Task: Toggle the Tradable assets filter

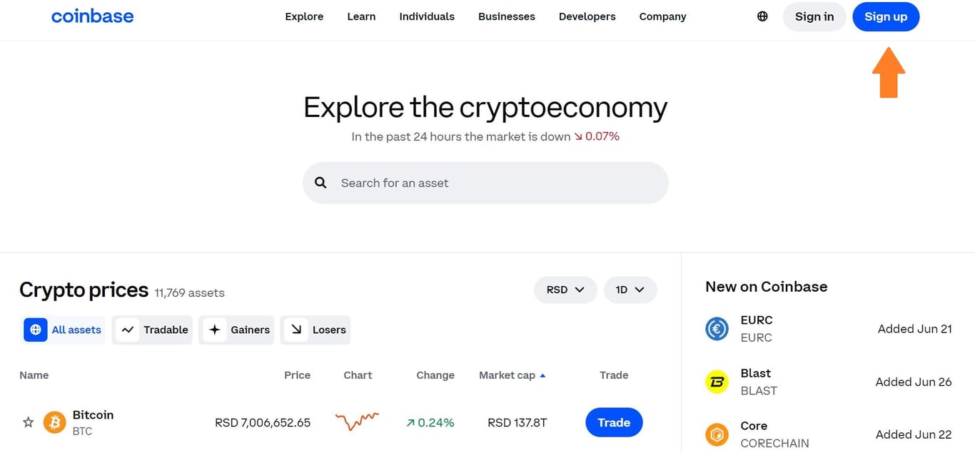Action: 152,330
